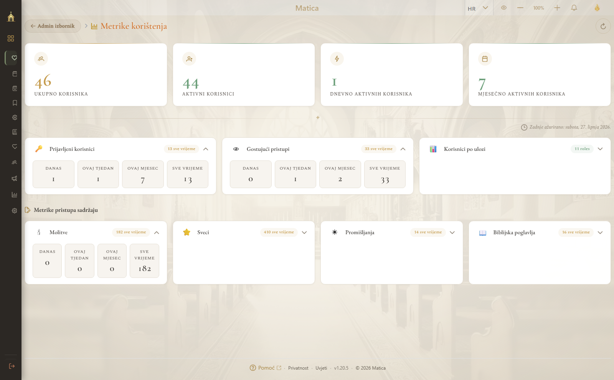Collapse the Gostujući pristupi panel
The width and height of the screenshot is (614, 380).
403,149
